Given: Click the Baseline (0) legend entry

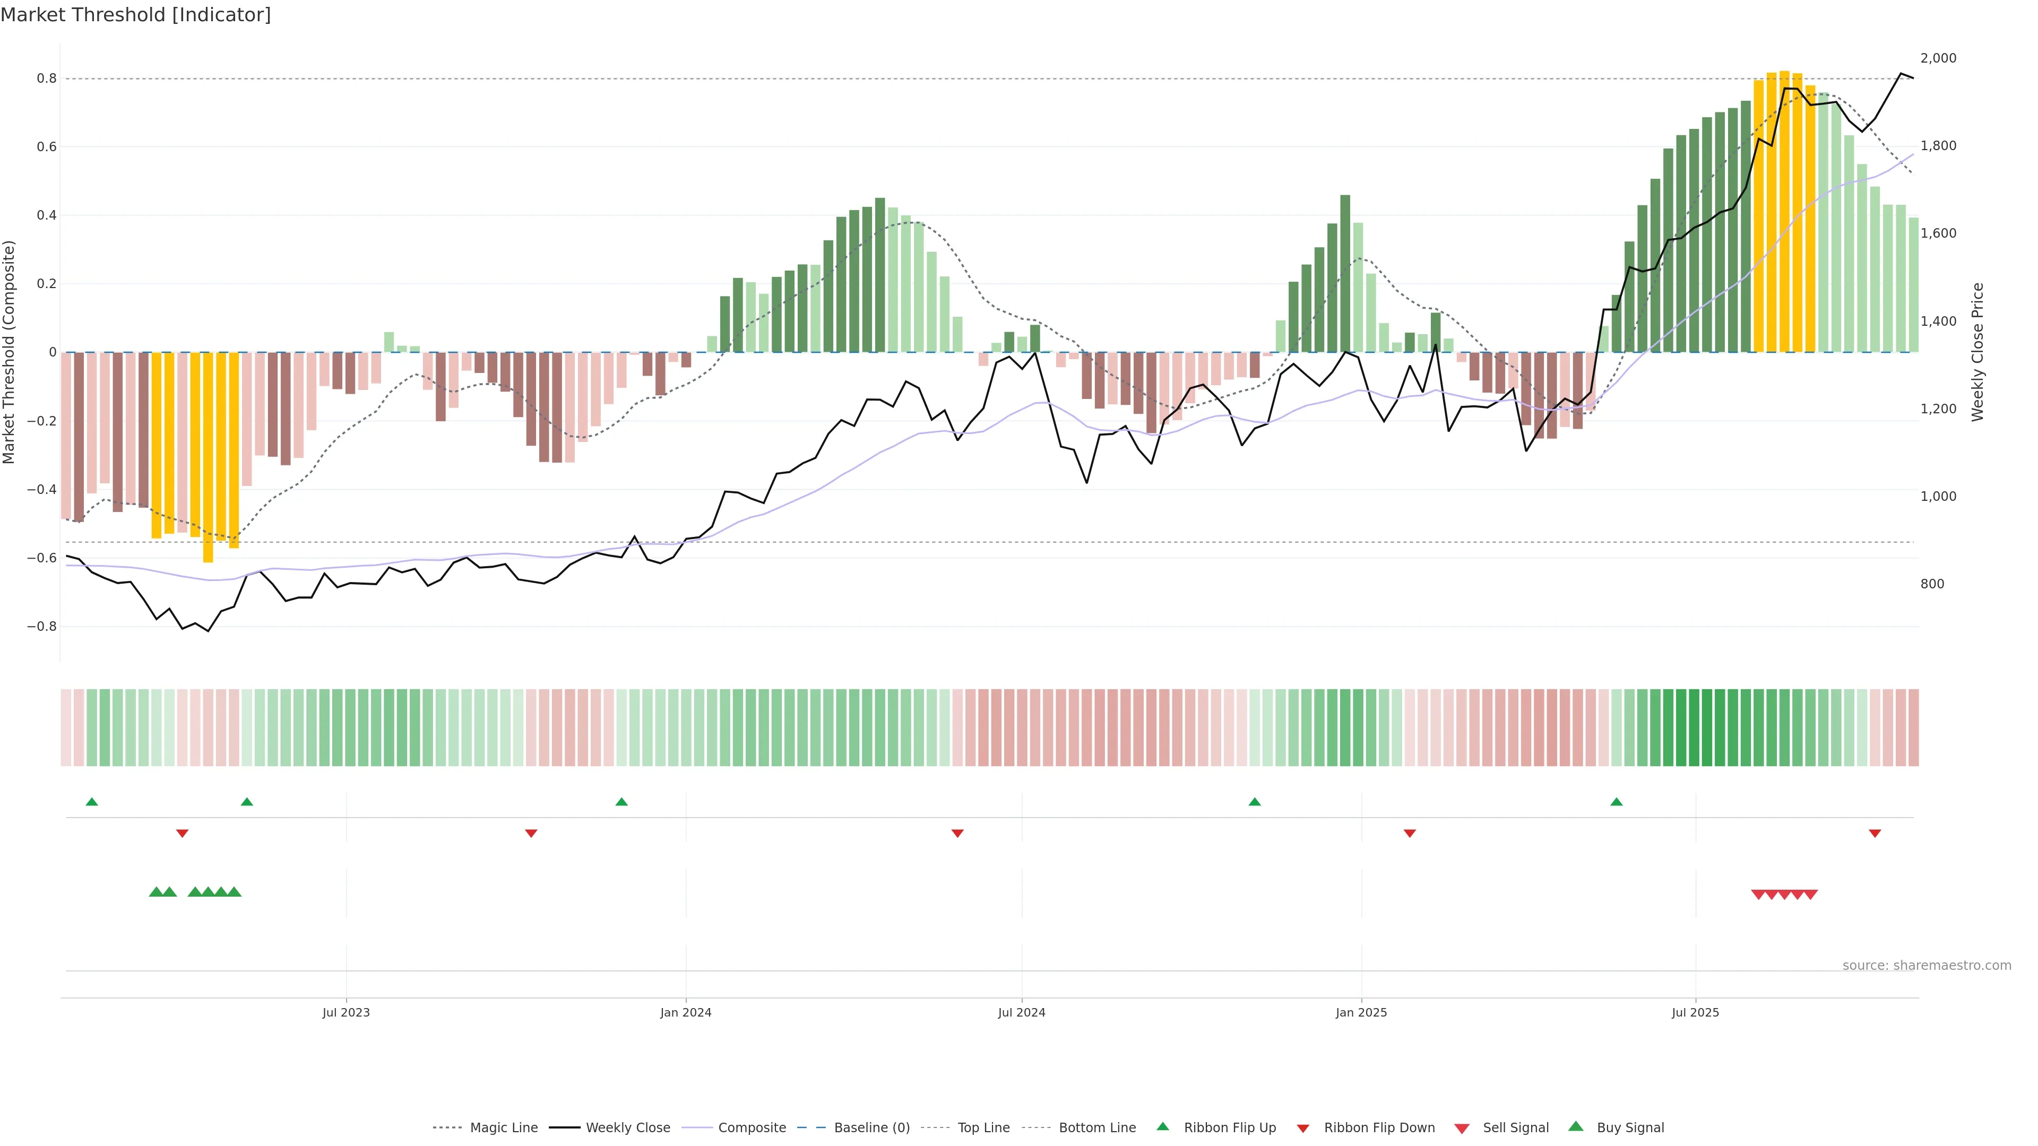Looking at the screenshot, I should coord(871,1128).
